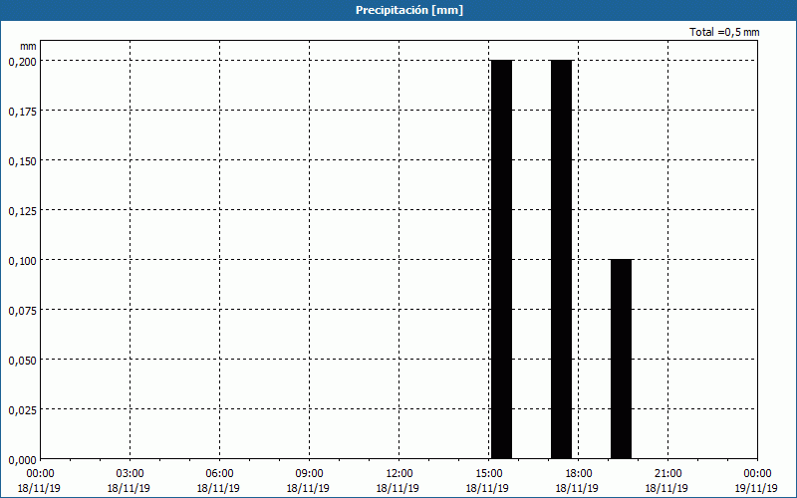Click the Total =0,5 mm label
Viewport: 797px width, 498px height.
tap(724, 32)
